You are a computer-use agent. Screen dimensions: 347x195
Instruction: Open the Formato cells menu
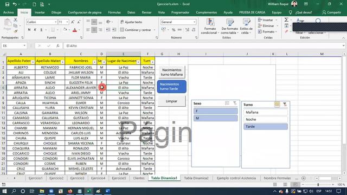coord(267,31)
